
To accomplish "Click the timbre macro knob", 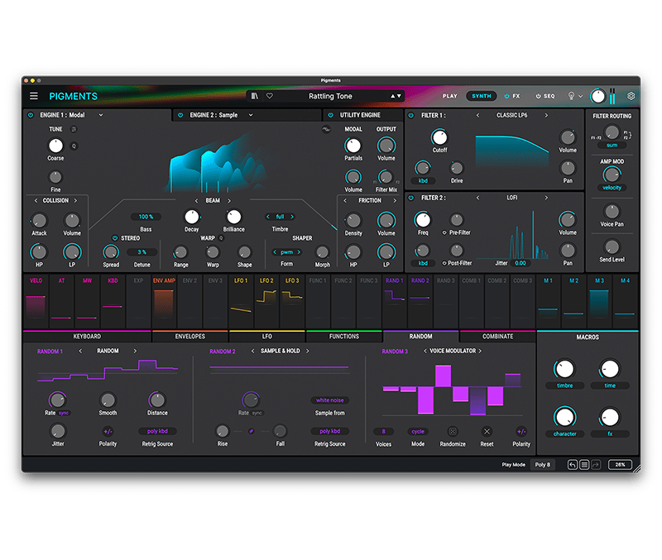I will tap(564, 369).
